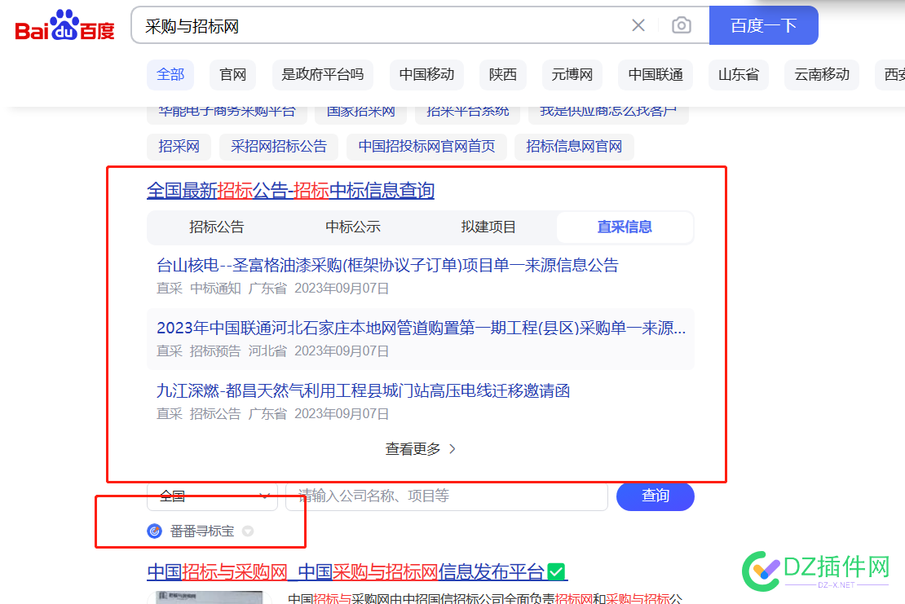Select the 全部 filter tab
The height and width of the screenshot is (604, 905).
click(170, 74)
